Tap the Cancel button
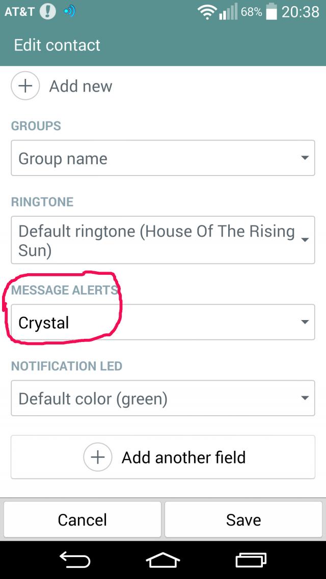326x579 pixels. [x=83, y=519]
